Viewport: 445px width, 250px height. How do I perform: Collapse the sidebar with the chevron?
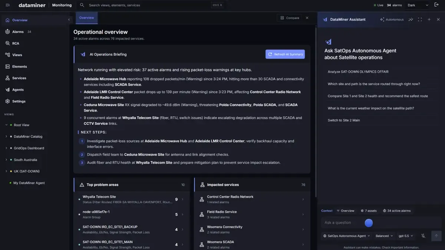[x=69, y=20]
